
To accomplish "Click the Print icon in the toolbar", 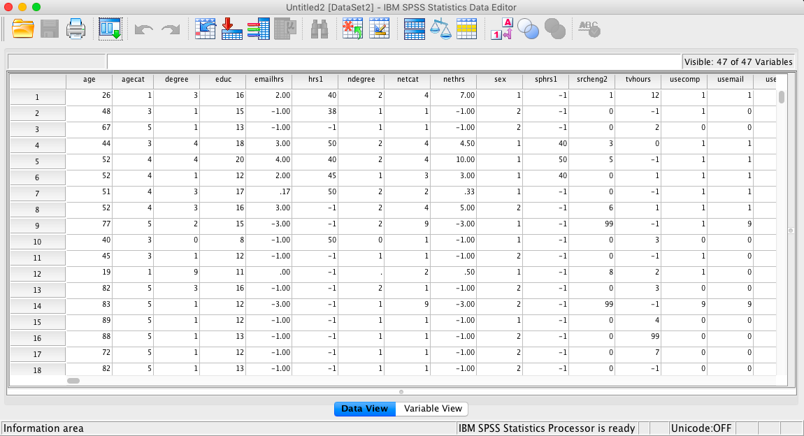I will click(76, 29).
